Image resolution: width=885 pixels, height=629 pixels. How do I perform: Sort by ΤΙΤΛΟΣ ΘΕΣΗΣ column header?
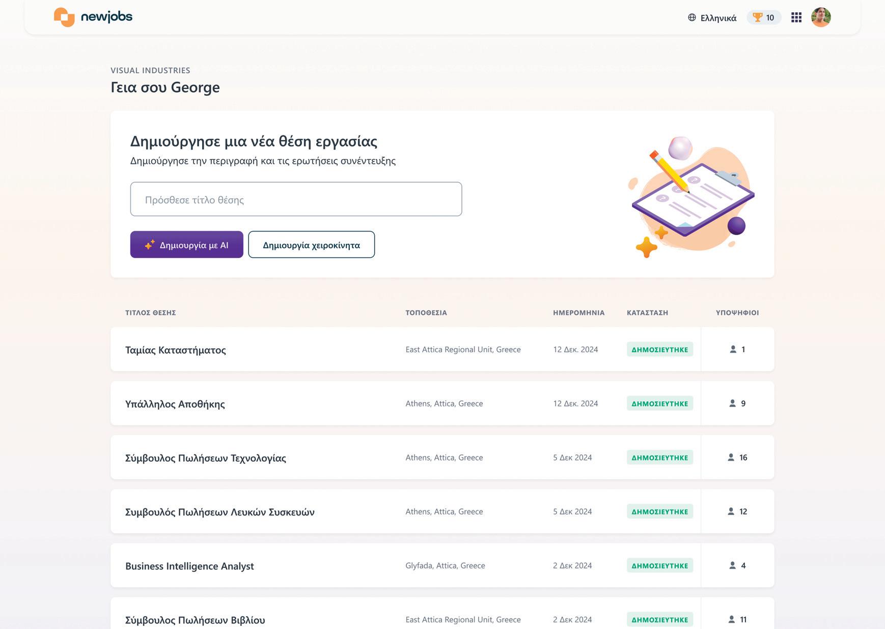coord(151,312)
